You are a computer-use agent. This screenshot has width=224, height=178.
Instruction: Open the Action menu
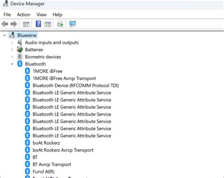[x=24, y=15]
